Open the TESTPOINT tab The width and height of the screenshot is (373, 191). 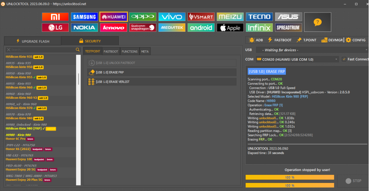pos(93,51)
